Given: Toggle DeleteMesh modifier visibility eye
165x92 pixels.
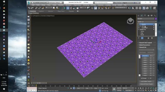Looking at the screenshot, I should point(139,28).
